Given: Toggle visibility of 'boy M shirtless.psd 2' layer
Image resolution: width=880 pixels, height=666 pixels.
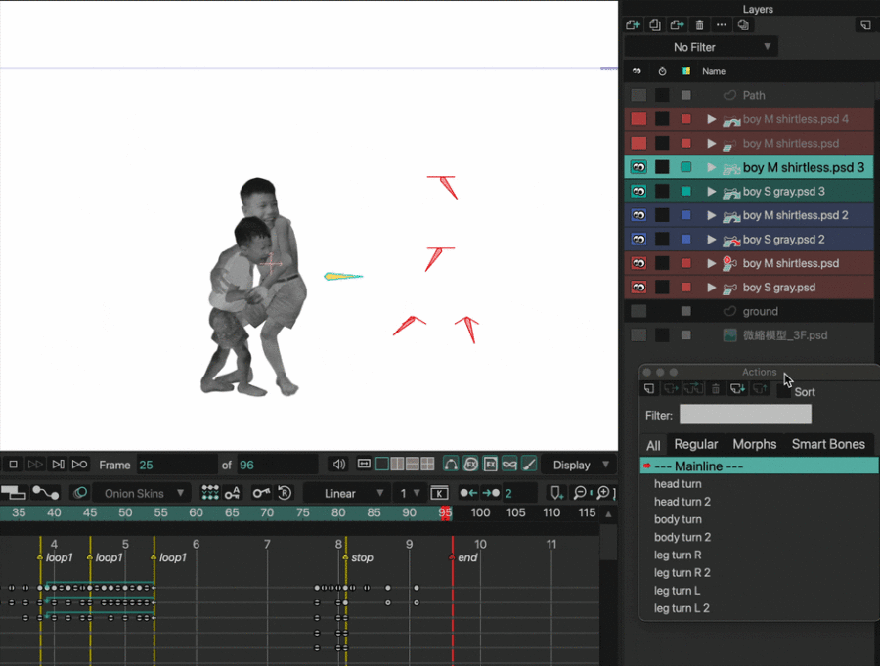Looking at the screenshot, I should (638, 215).
